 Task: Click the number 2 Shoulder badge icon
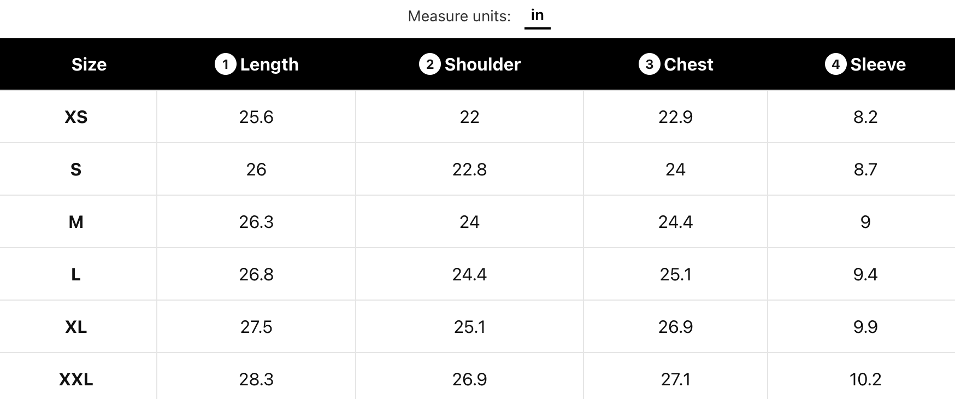point(429,64)
